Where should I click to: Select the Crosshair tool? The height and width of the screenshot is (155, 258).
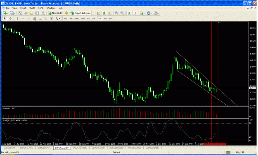(x=11, y=19)
